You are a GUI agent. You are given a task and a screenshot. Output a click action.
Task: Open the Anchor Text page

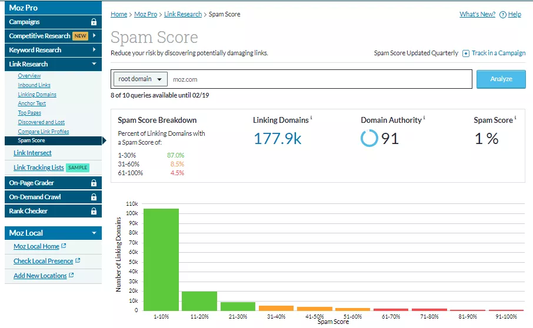pos(32,103)
